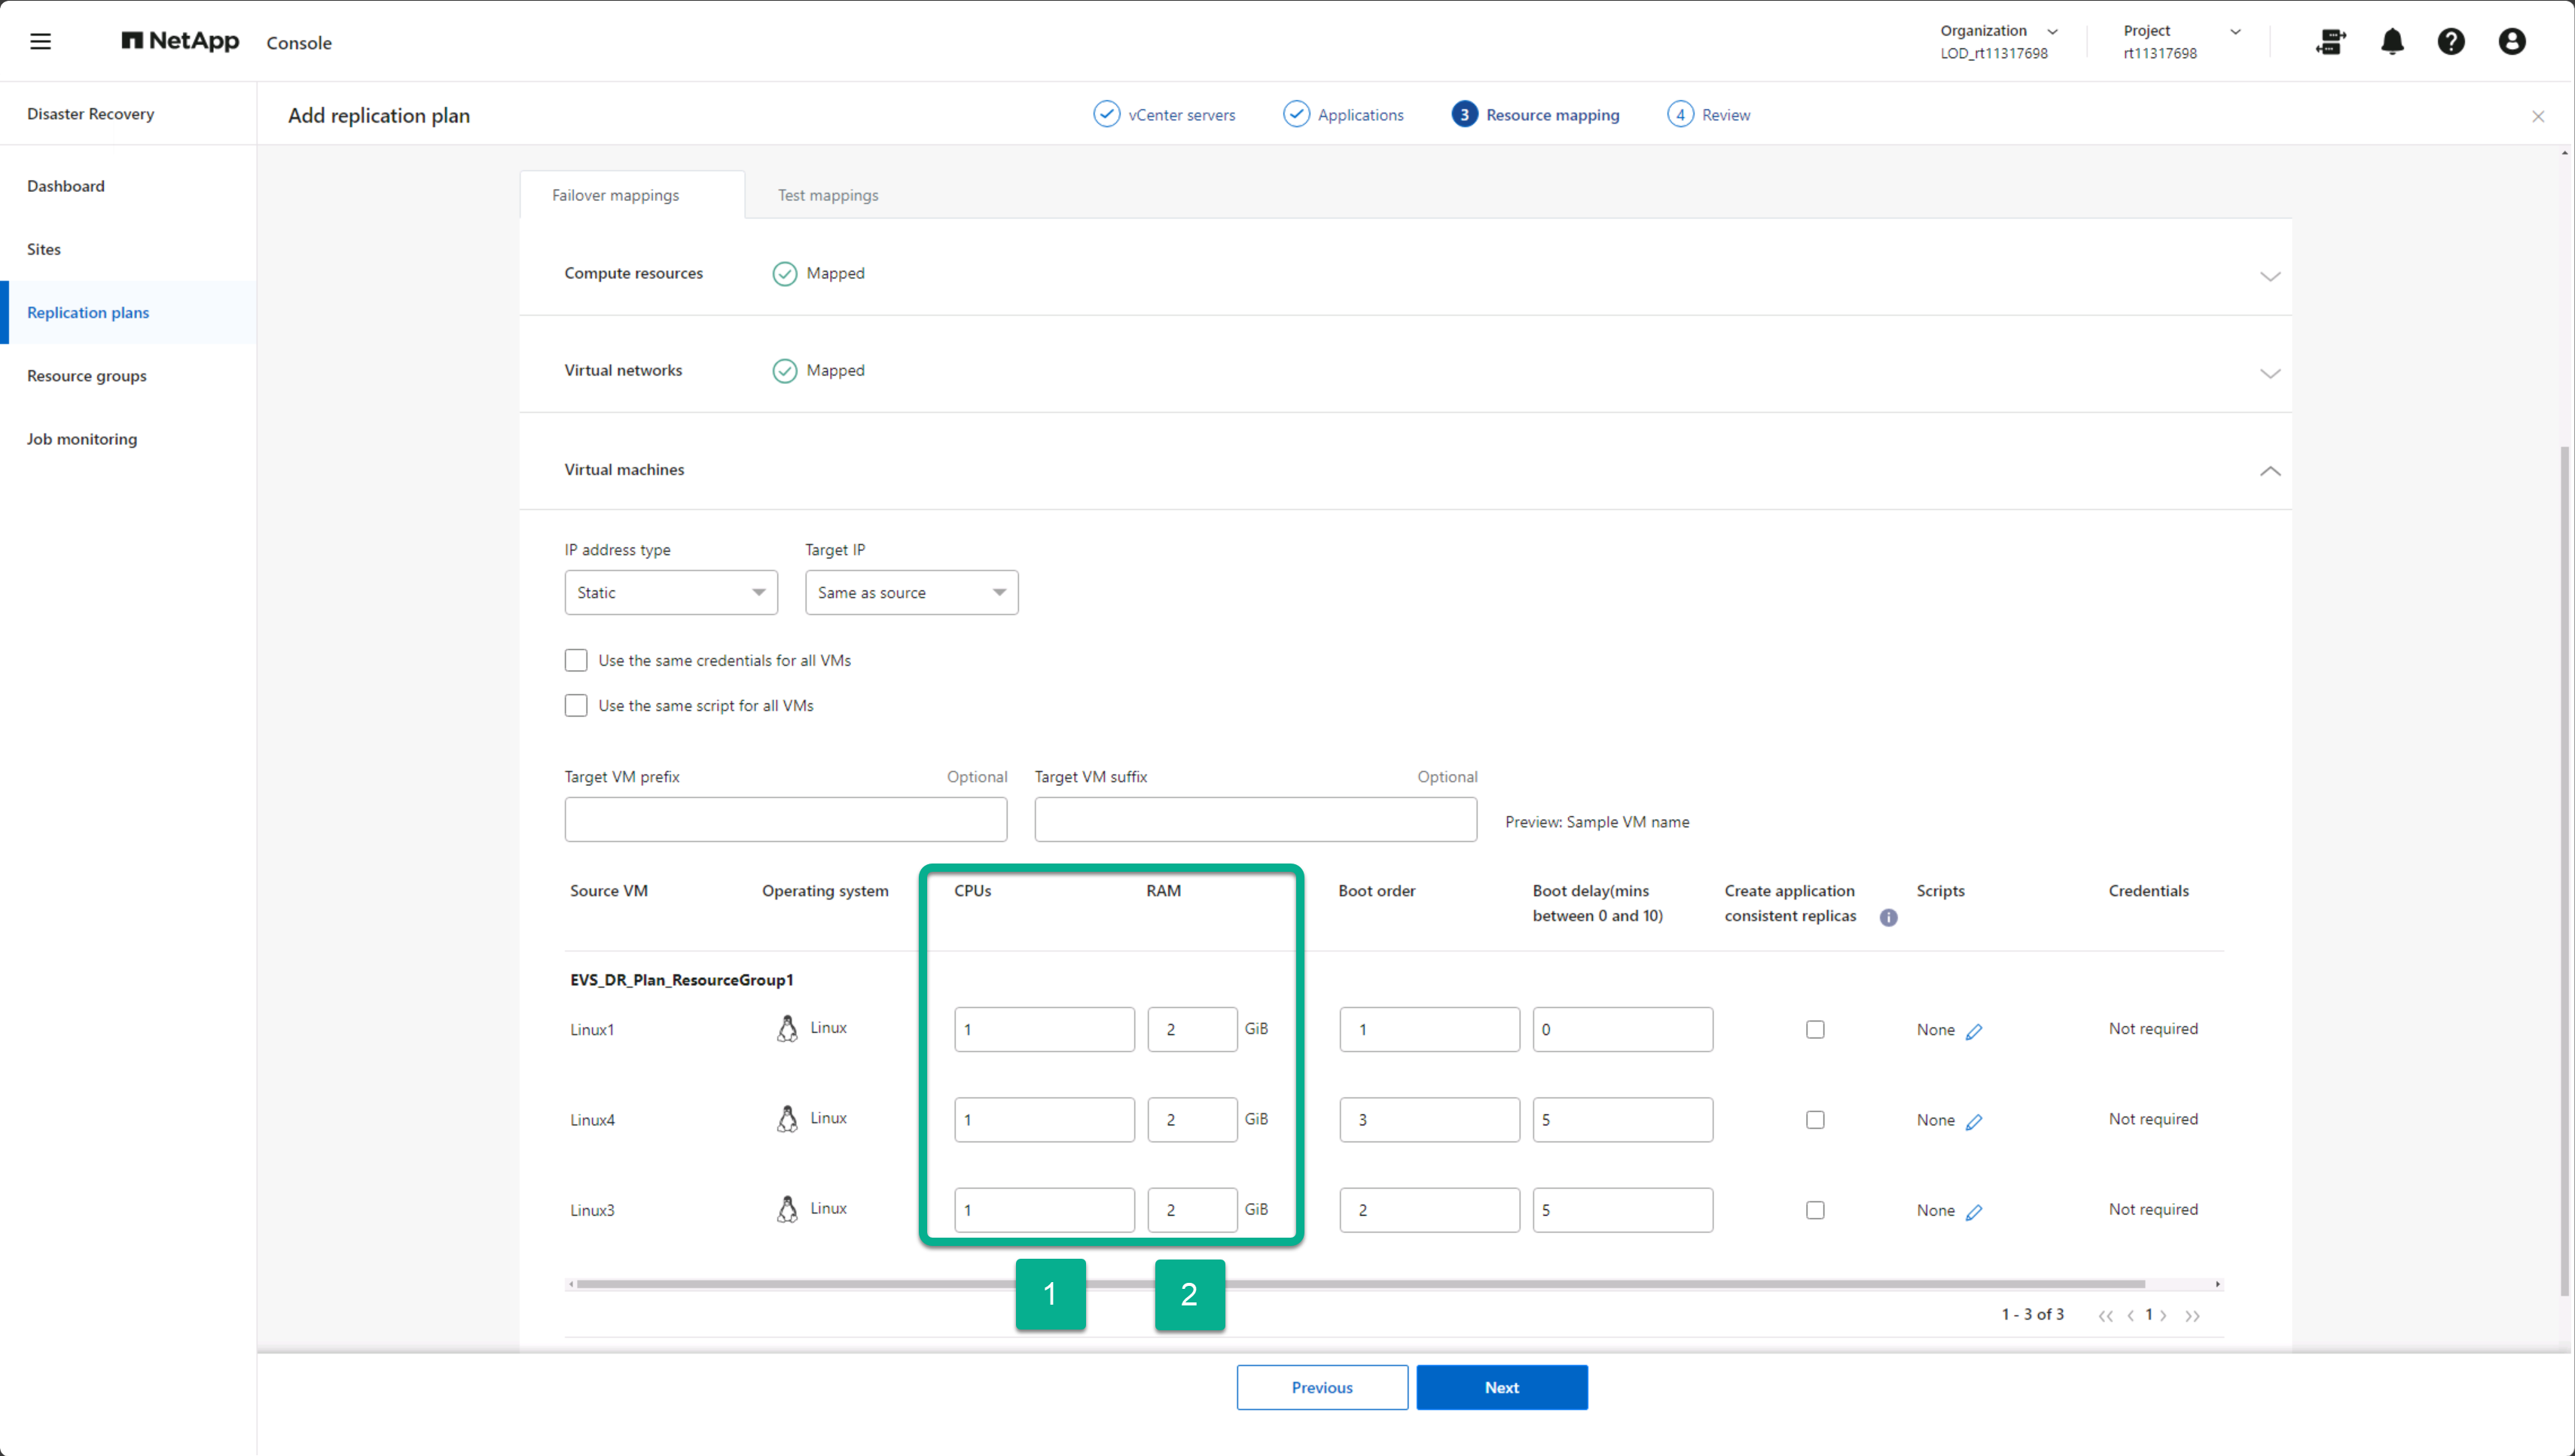Open the IP address type dropdown
The height and width of the screenshot is (1456, 2575).
coord(670,592)
